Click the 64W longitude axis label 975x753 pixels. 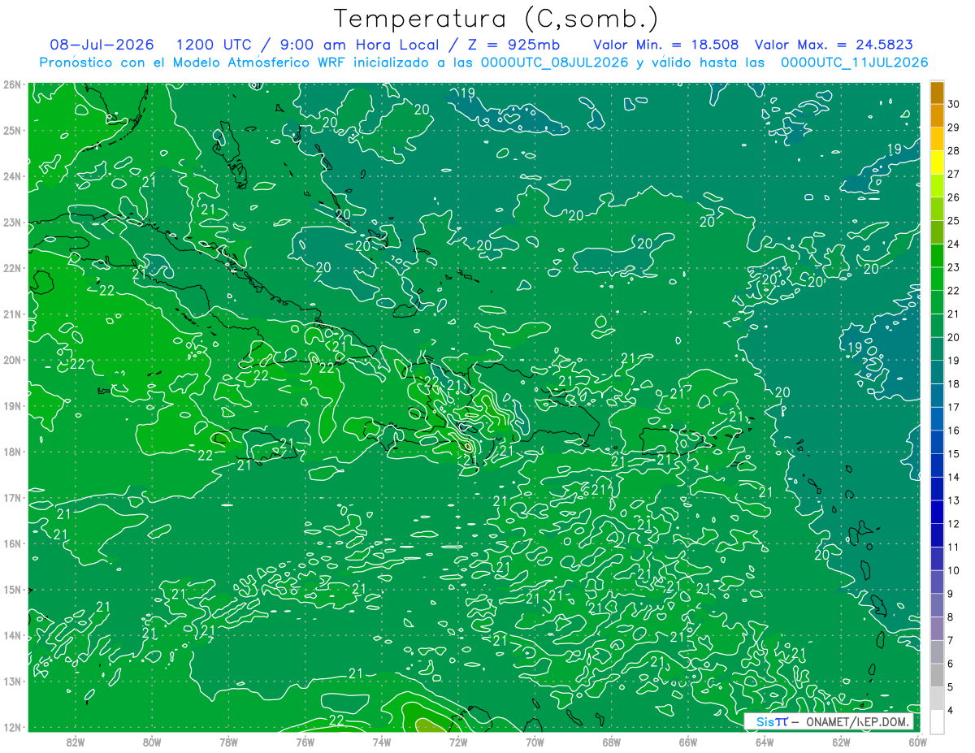coord(764,742)
